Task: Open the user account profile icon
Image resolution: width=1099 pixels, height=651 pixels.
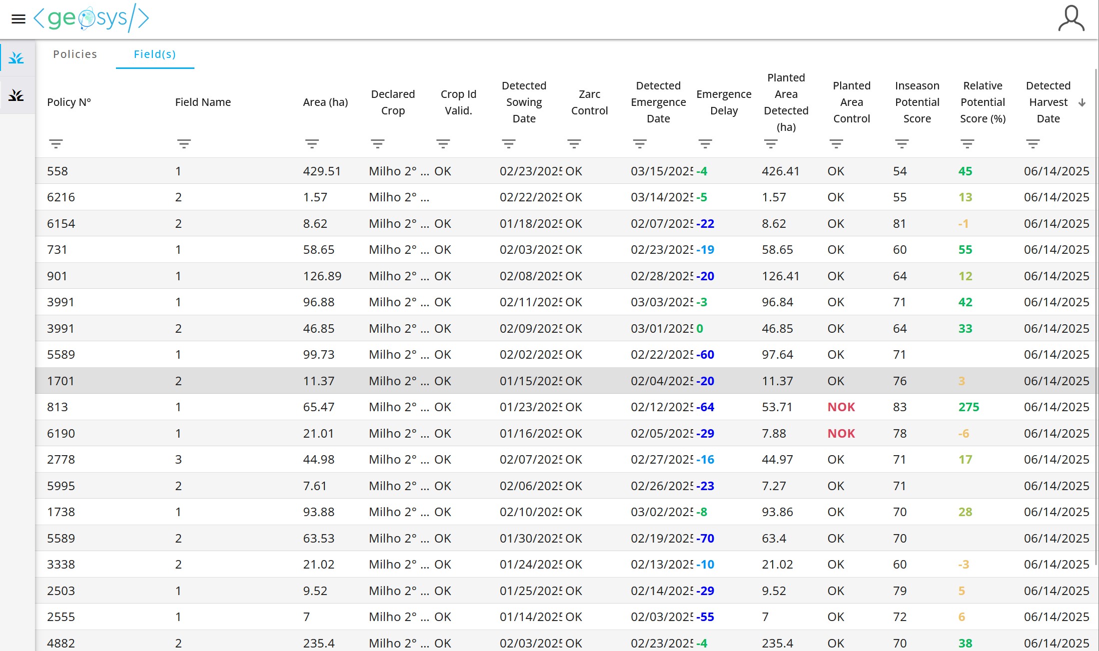Action: tap(1071, 19)
